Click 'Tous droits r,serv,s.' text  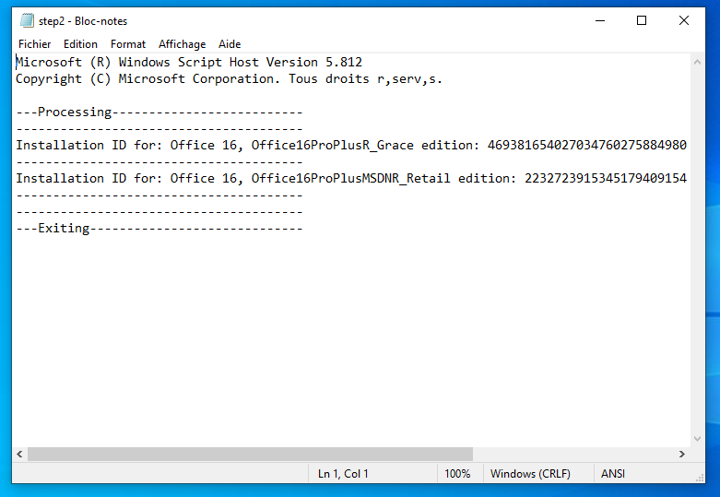[x=365, y=79]
